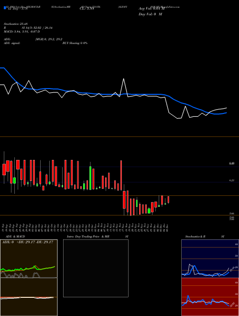Click the blue 12 Day SMA legend square
239x316 pixels.
(5, 8)
